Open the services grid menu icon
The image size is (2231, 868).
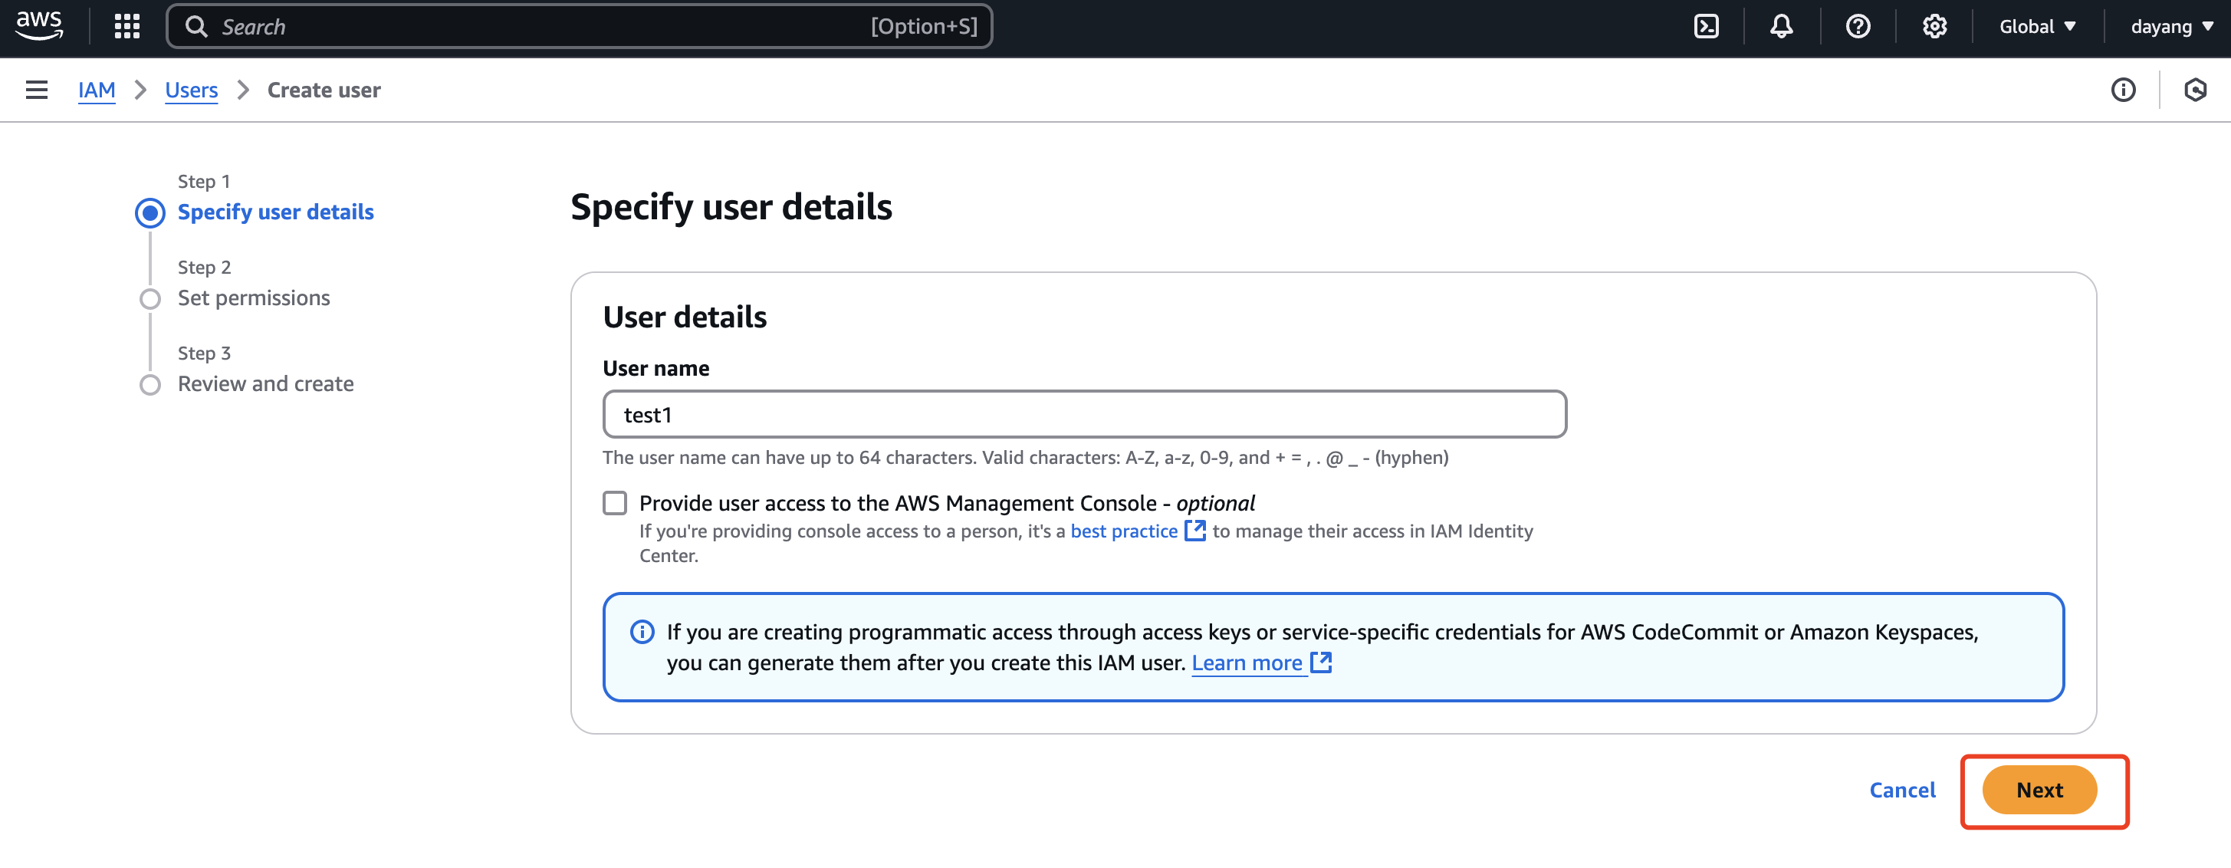tap(127, 26)
